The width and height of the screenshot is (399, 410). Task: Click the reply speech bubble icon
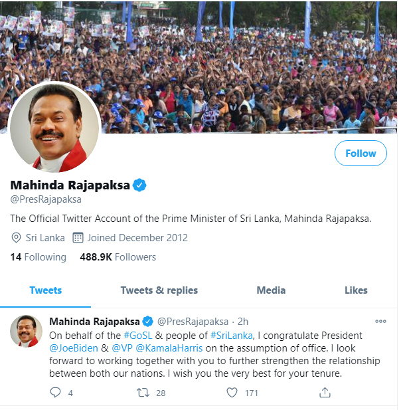pyautogui.click(x=55, y=393)
